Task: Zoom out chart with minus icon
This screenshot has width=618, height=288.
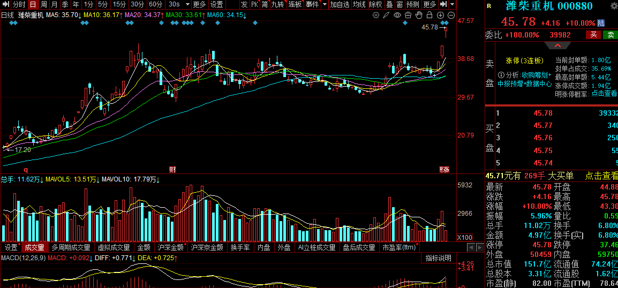Action: click(x=451, y=15)
